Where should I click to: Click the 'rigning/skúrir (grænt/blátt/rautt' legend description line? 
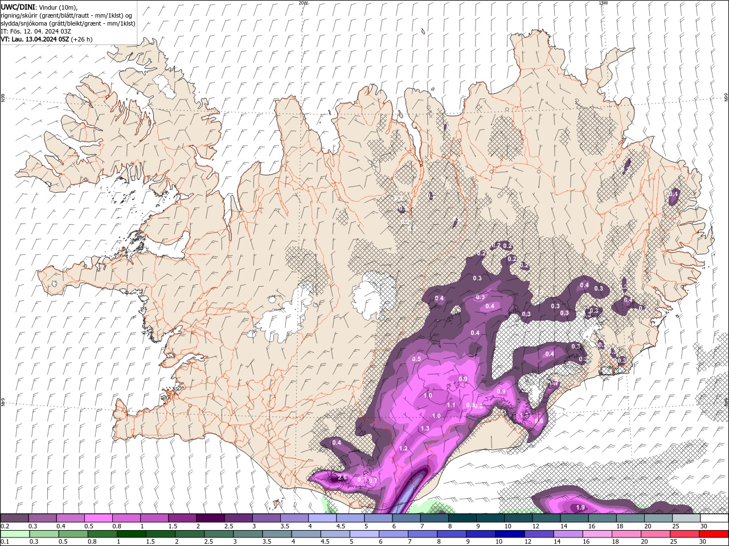point(67,15)
